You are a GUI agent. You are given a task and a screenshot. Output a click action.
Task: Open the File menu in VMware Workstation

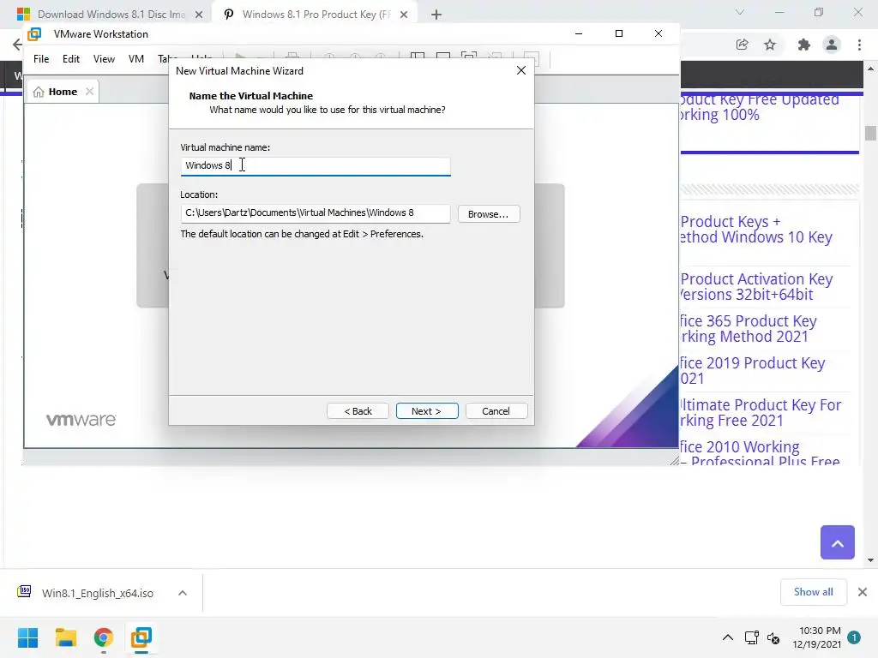(x=41, y=59)
